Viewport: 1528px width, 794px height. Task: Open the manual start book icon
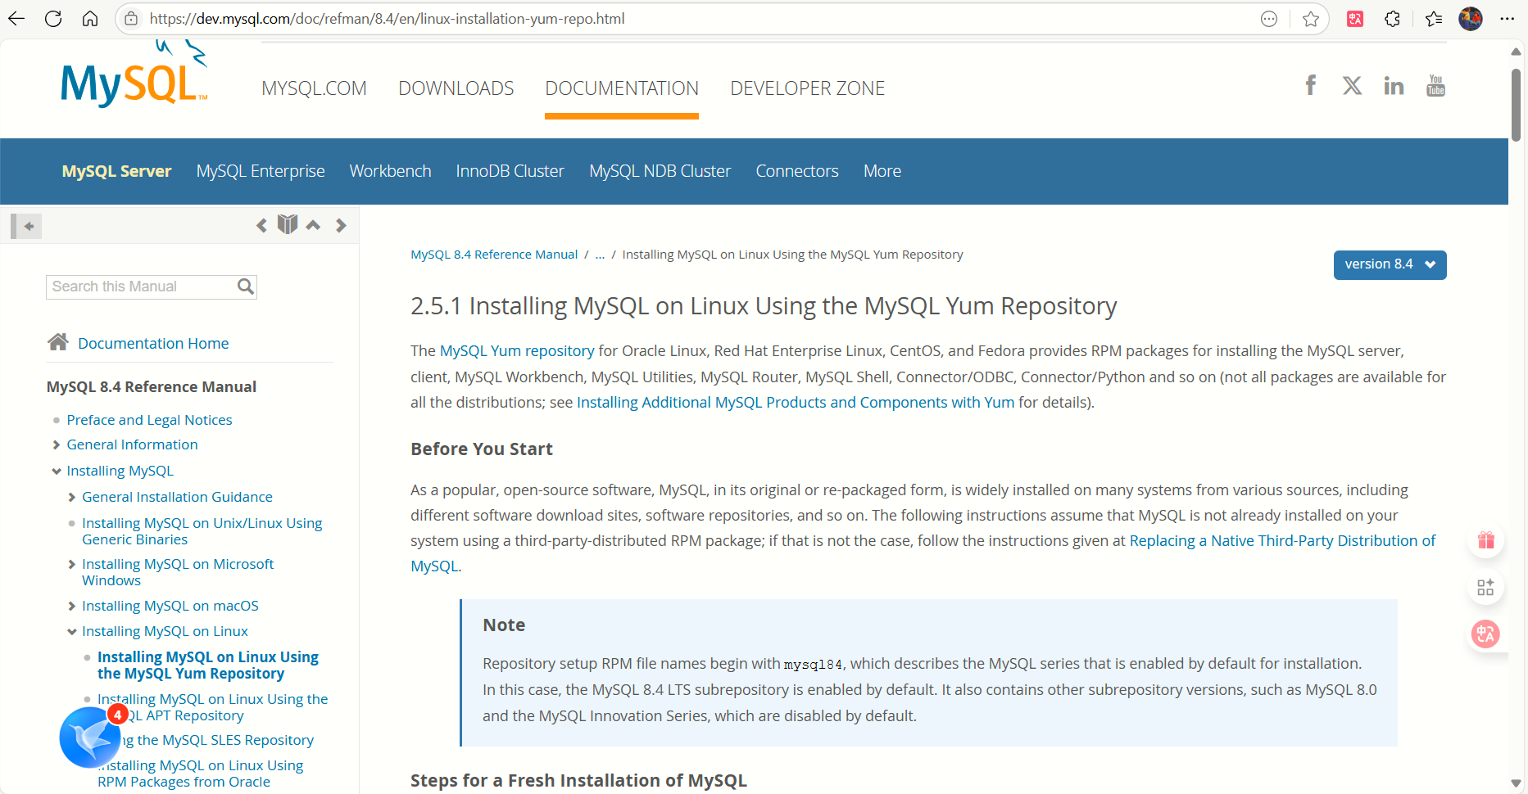pyautogui.click(x=288, y=224)
